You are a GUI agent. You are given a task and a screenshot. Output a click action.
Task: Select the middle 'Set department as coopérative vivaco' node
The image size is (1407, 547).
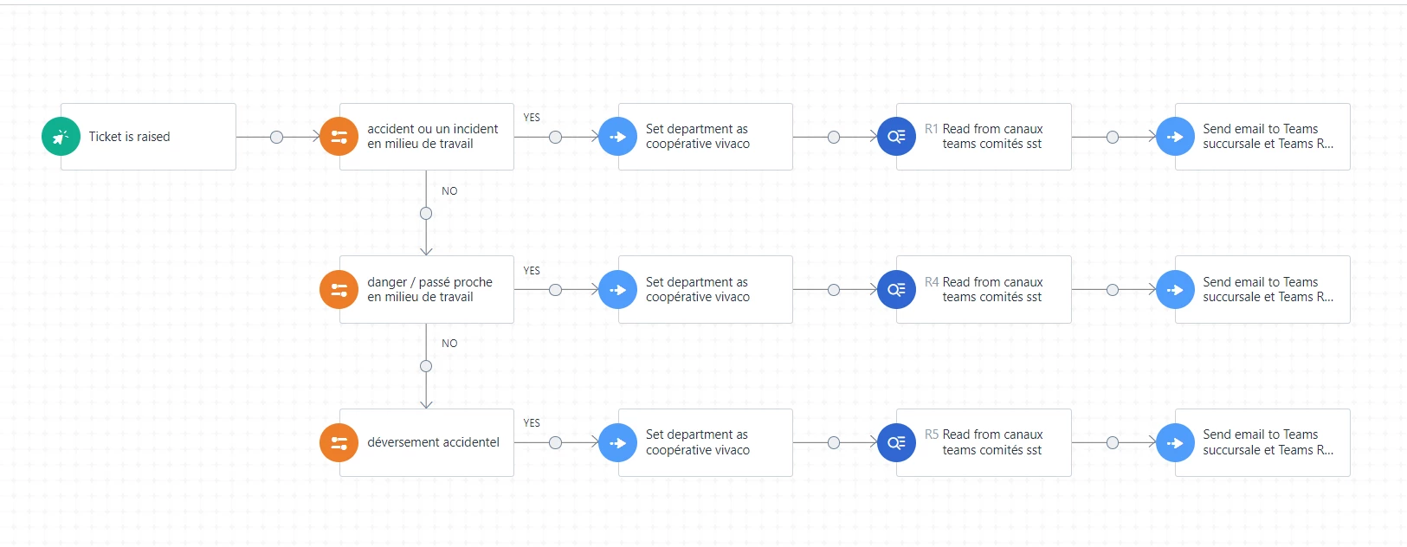tap(706, 290)
